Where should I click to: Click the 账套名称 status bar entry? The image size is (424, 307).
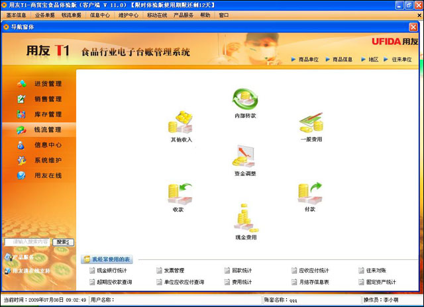coord(281,300)
